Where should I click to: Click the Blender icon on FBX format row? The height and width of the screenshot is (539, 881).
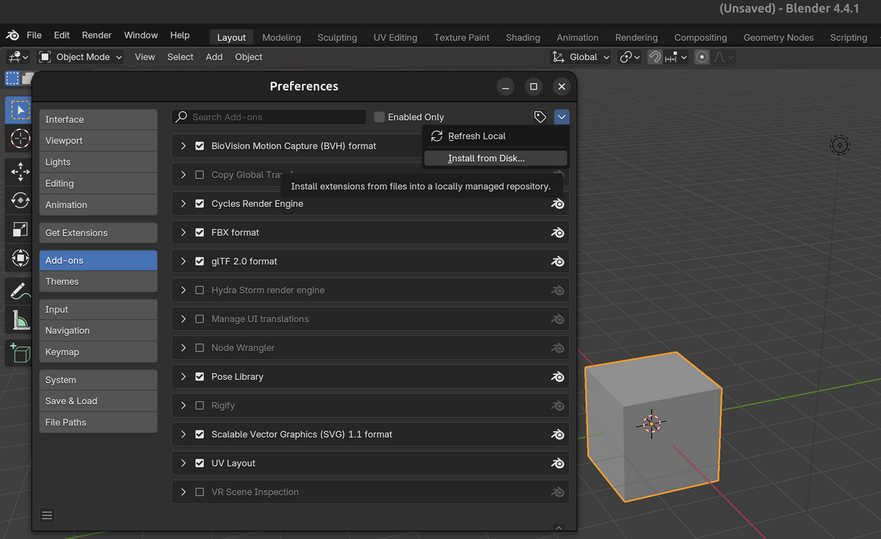(x=557, y=232)
